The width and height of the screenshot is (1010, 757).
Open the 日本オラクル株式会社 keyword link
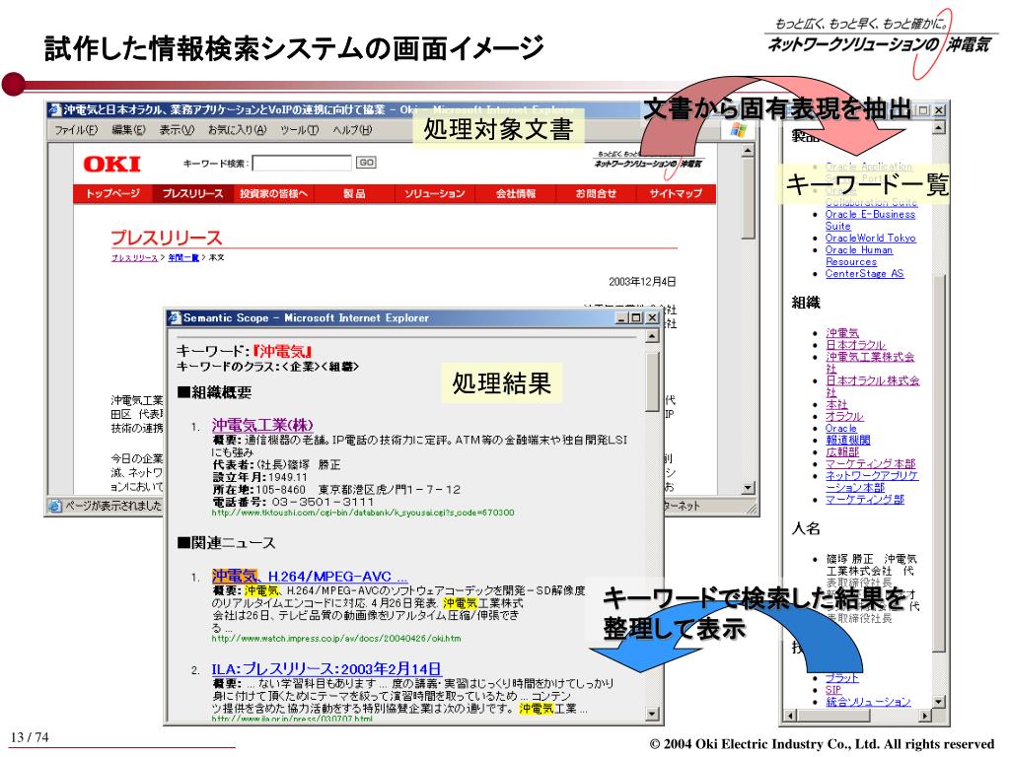873,386
